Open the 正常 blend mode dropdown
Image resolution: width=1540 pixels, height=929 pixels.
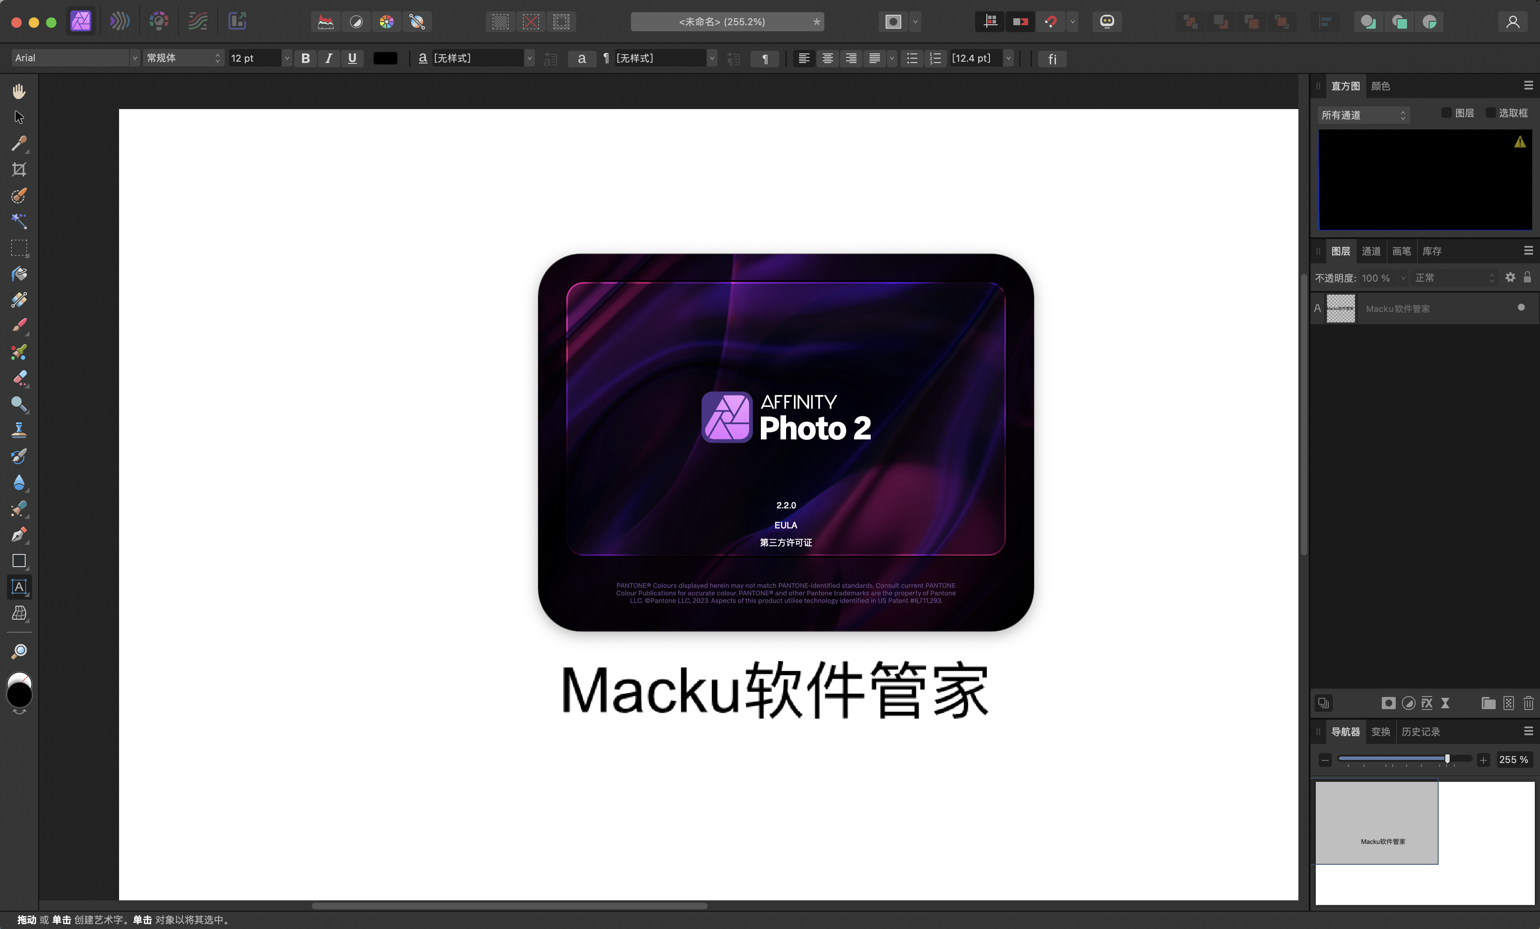coord(1455,278)
